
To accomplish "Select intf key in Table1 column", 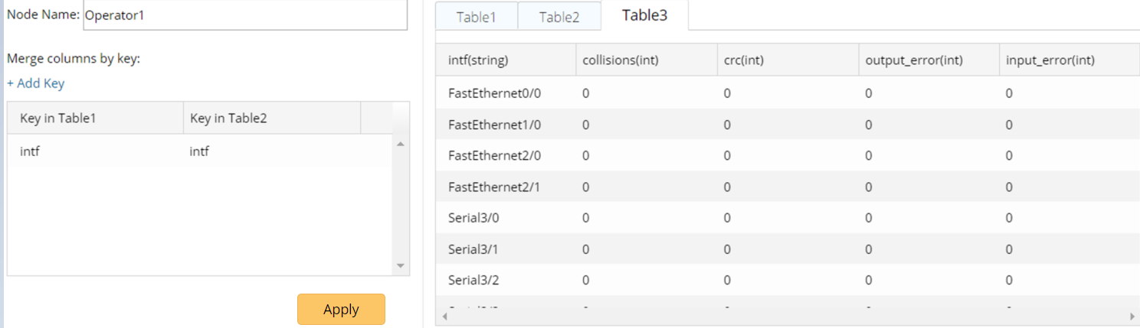I will (x=30, y=151).
